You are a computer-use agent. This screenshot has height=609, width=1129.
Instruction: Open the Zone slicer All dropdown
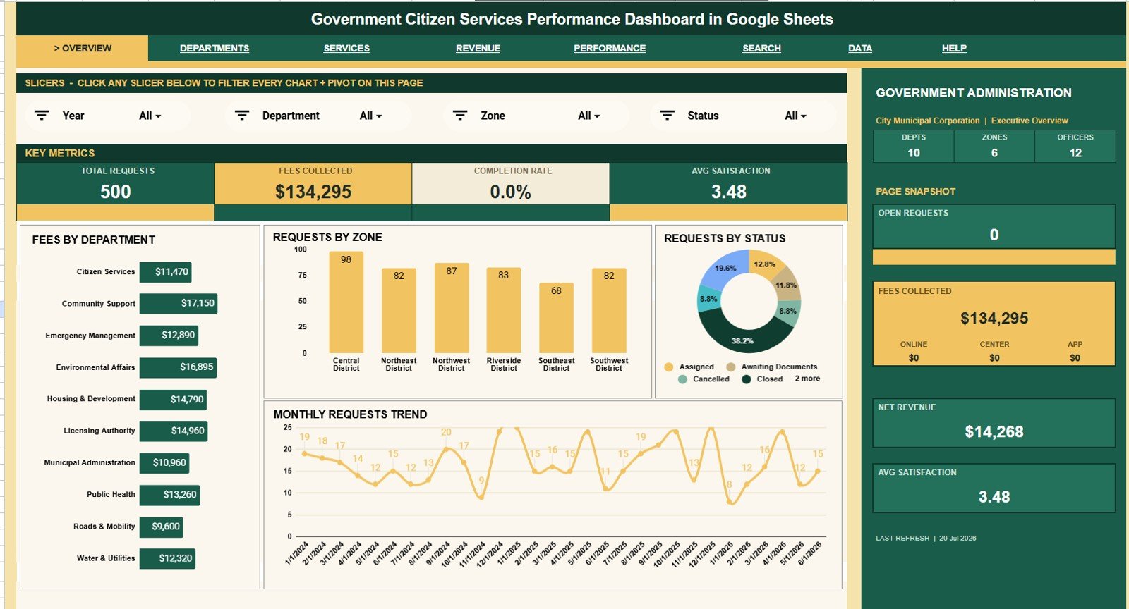588,116
